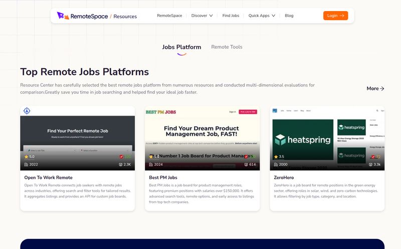Click the orange Login button

coord(335,16)
